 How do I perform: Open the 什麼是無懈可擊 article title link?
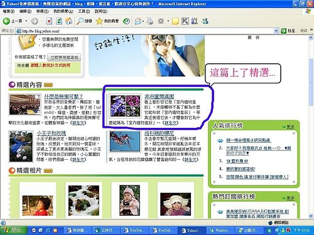click(x=63, y=97)
